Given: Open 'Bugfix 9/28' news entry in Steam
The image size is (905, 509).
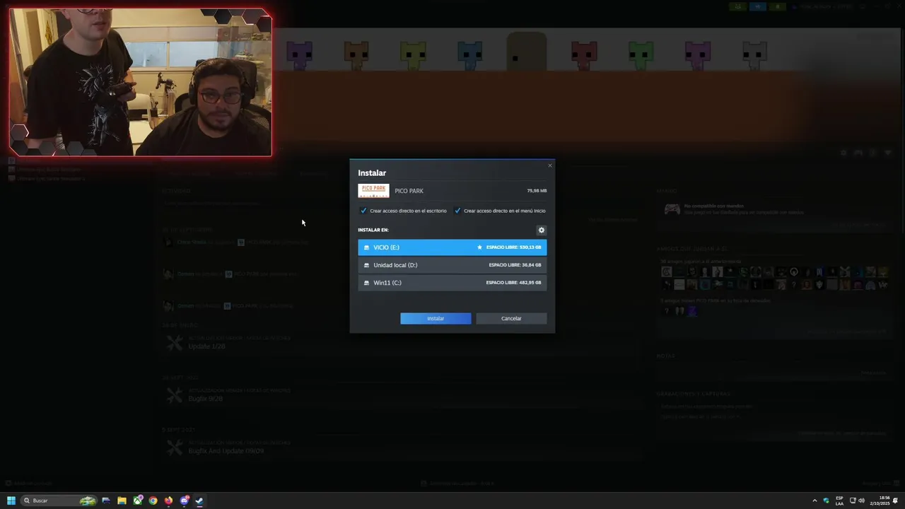Looking at the screenshot, I should click(205, 399).
